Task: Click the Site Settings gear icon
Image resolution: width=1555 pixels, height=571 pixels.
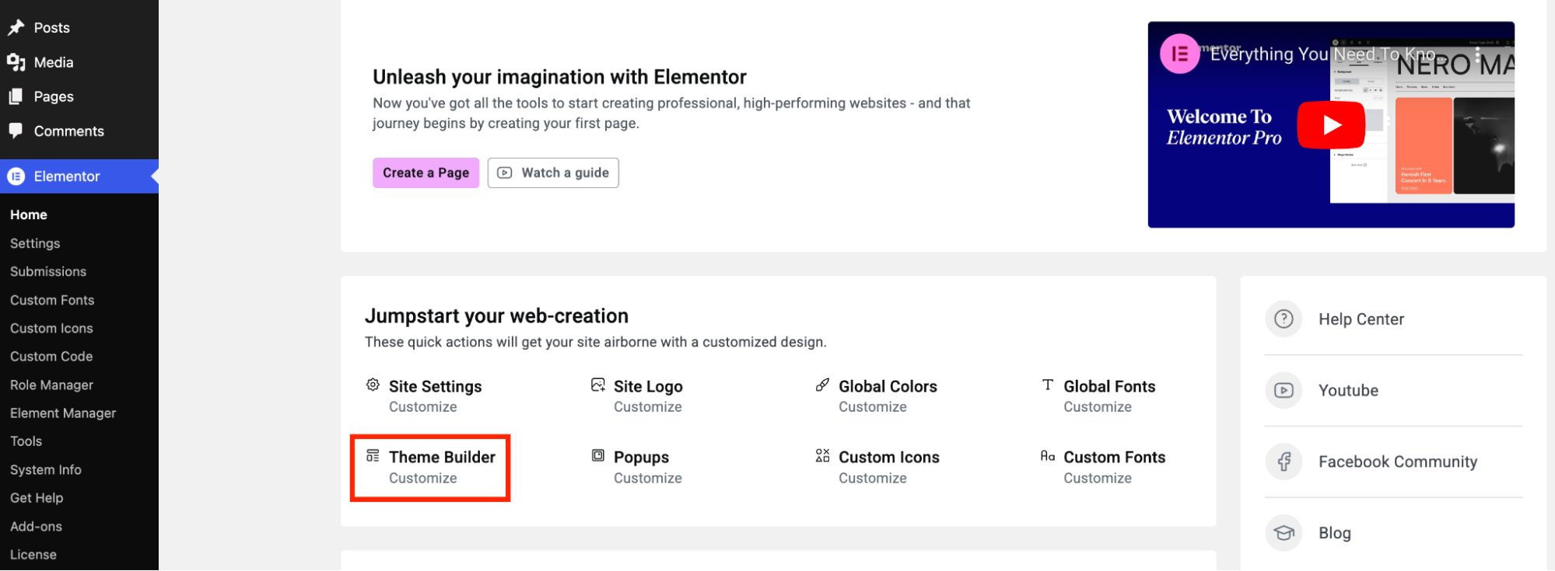Action: [x=373, y=384]
